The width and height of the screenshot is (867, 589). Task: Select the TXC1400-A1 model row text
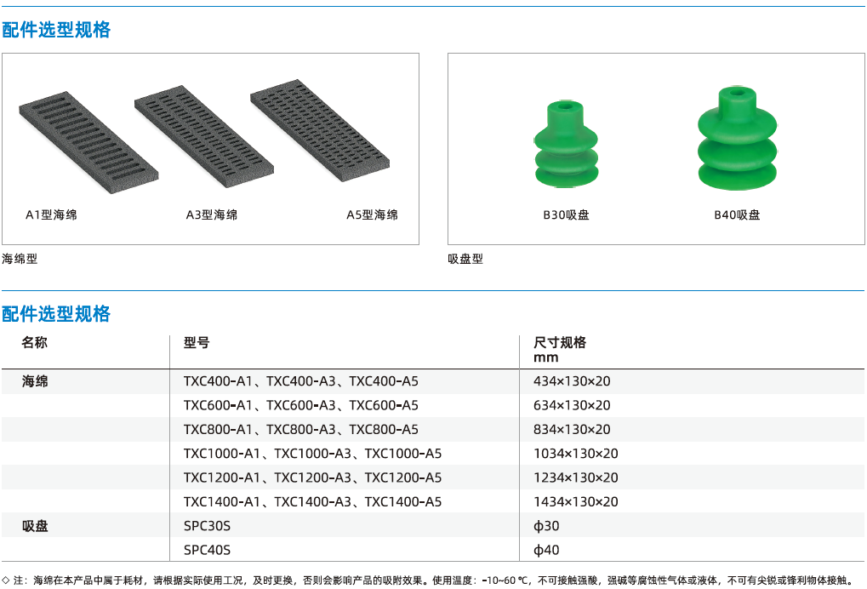pyautogui.click(x=312, y=501)
